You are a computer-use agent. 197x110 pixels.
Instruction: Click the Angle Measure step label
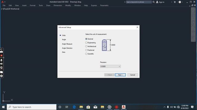pos(67,44)
